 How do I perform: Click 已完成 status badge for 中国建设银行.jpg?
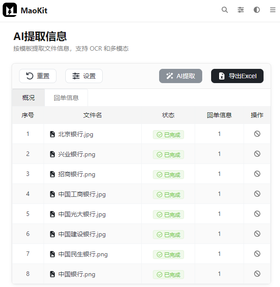point(168,235)
